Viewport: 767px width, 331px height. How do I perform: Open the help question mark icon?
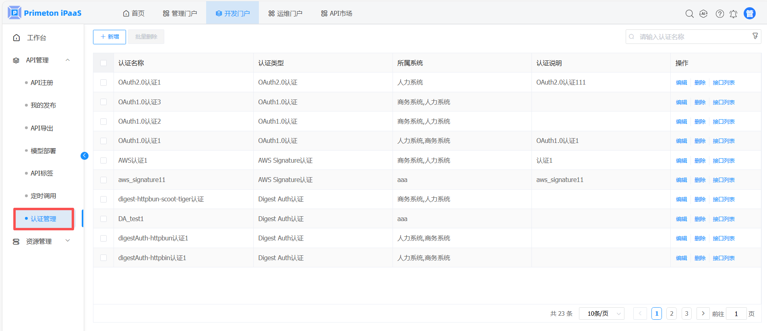click(719, 14)
